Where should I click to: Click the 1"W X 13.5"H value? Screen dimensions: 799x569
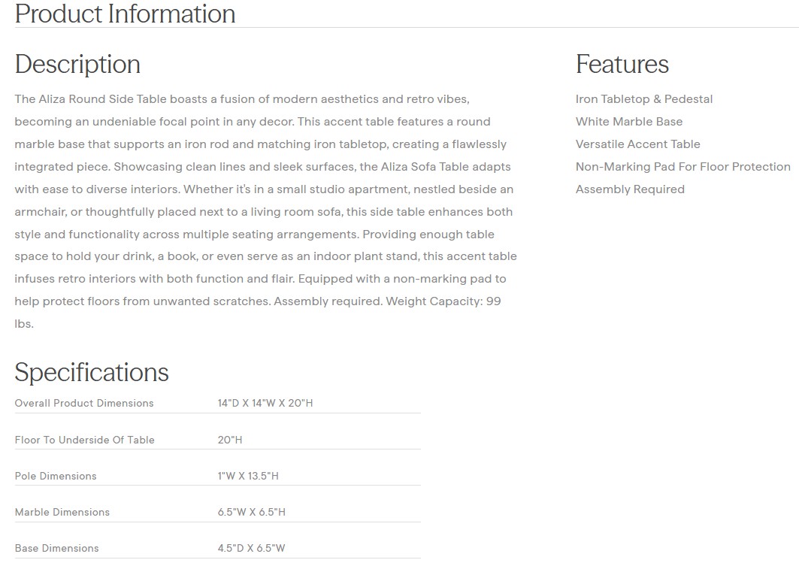point(248,476)
